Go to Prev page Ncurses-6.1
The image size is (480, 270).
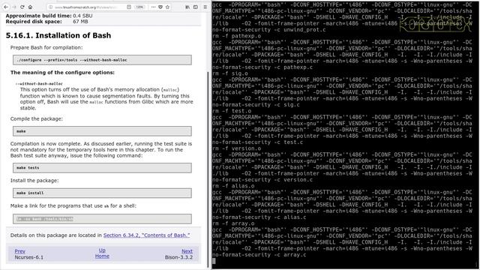[x=20, y=251]
